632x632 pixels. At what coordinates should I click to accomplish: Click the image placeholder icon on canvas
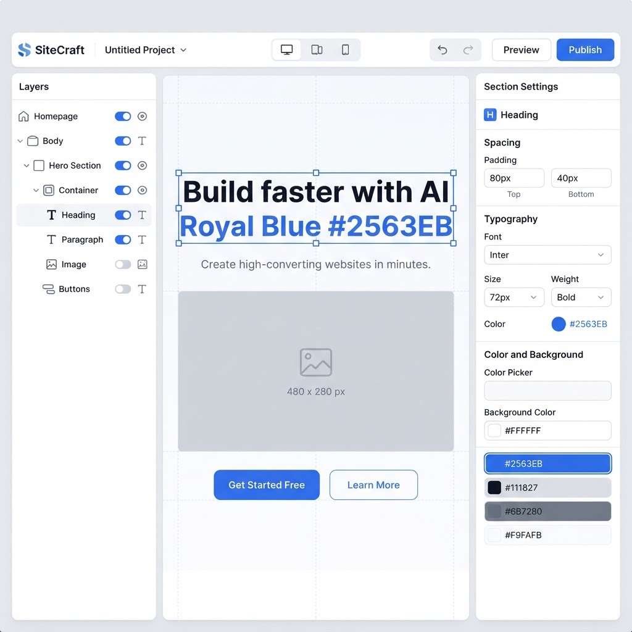[x=315, y=362]
